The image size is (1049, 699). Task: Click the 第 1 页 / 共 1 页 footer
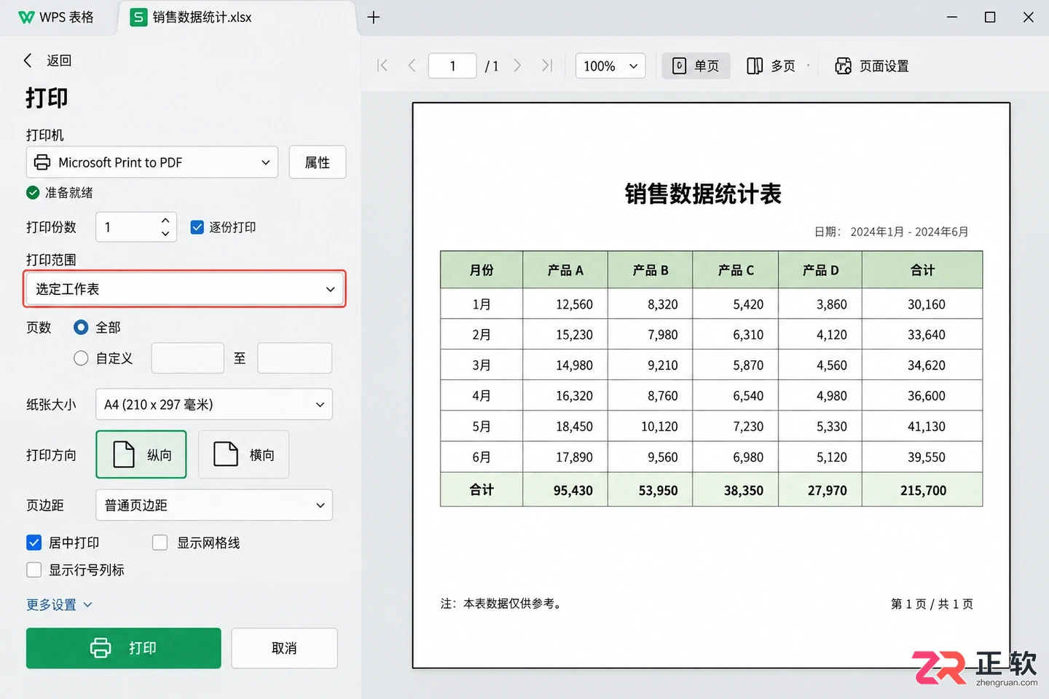(932, 604)
